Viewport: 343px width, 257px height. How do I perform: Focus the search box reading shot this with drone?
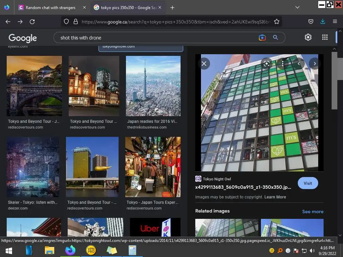(157, 38)
